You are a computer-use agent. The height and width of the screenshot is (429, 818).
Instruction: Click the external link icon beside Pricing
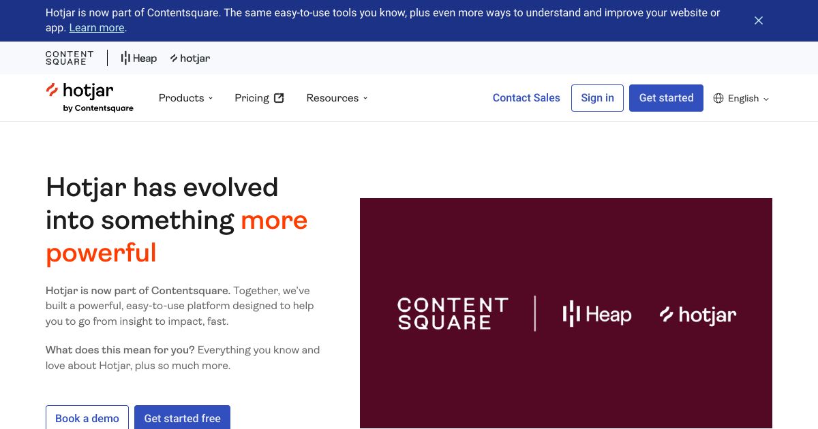279,98
